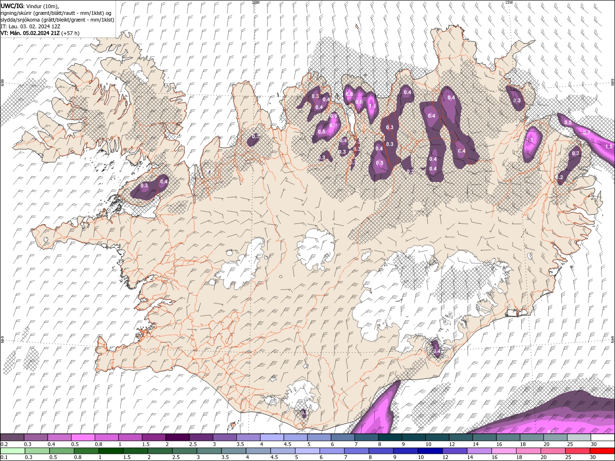Click the 0.3/0.4 precipitation patch on the western peninsula
Screen dimensions: 615x461
[150, 187]
